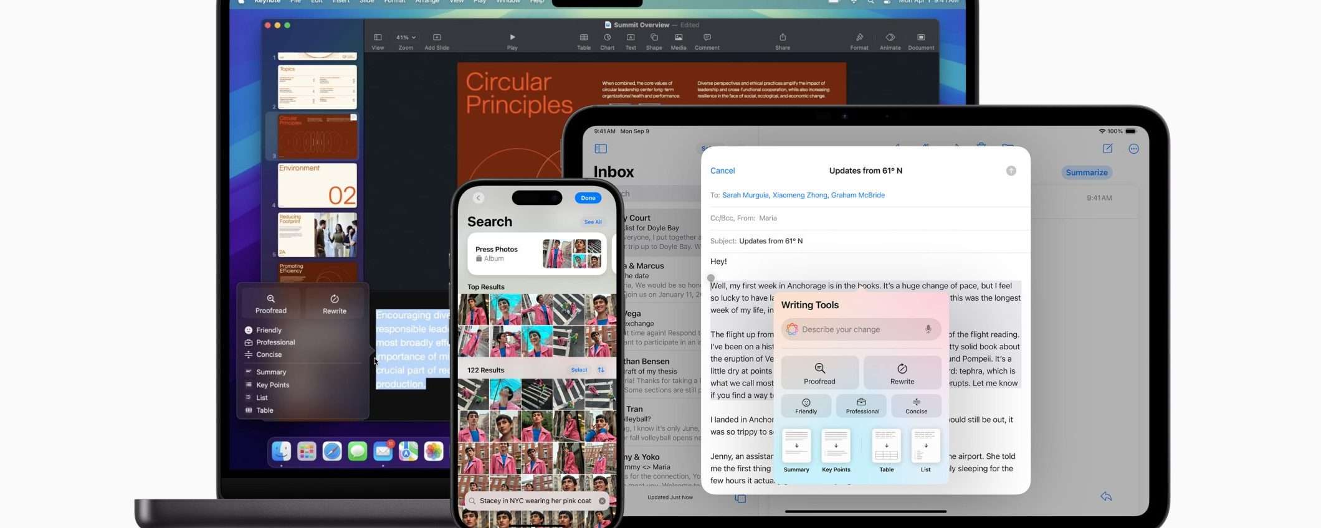Choose Table in the Mac Writing Tools menu

259,410
